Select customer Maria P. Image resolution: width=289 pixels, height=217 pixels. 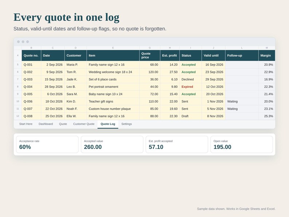[x=76, y=65]
